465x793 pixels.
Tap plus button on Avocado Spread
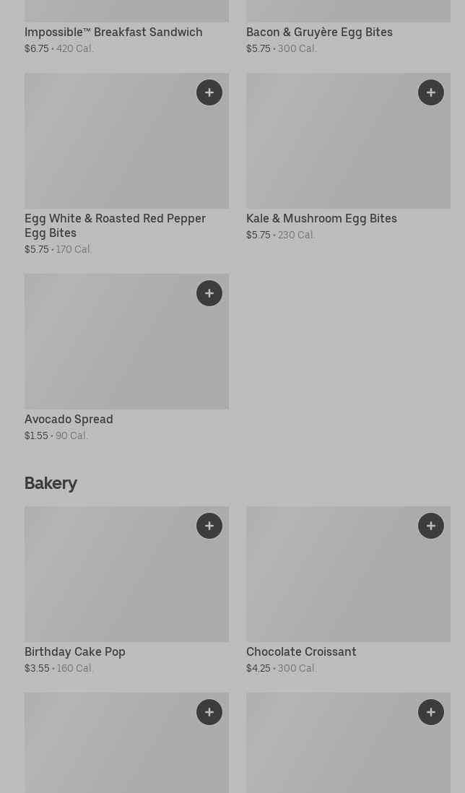click(x=209, y=293)
